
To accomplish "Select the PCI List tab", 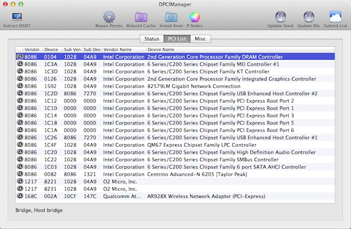I will click(177, 39).
